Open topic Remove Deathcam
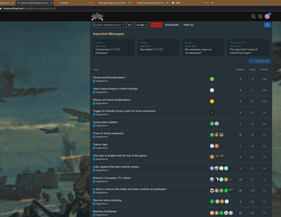The width and height of the screenshot is (281, 217). [x=105, y=211]
